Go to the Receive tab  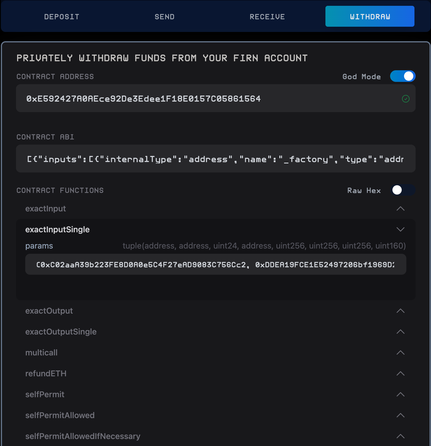pos(267,17)
